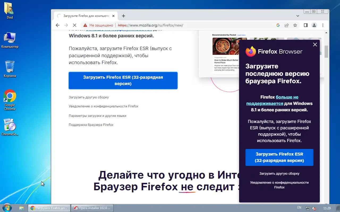Close the Firefox Browser popup
Viewport: 340px width, 212px height.
coord(315,45)
